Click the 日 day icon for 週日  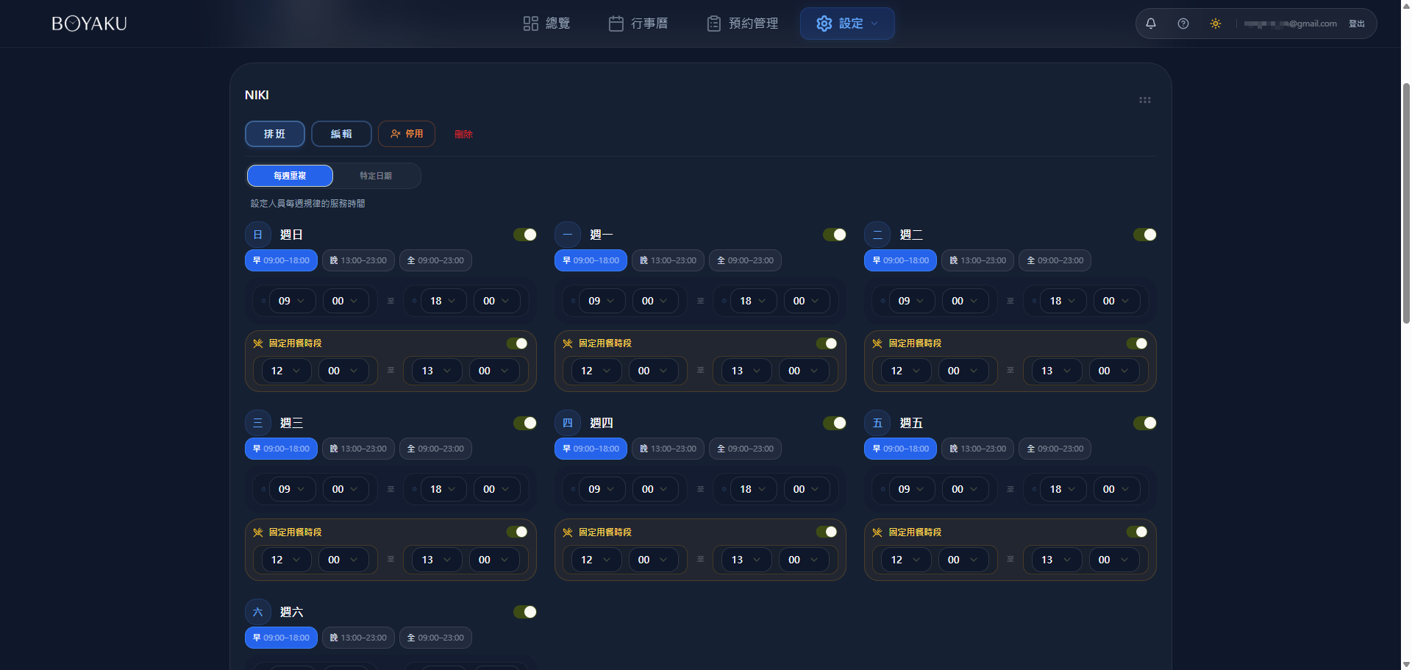point(258,235)
